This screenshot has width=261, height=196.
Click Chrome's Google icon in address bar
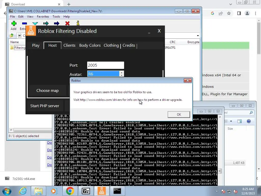(212, 13)
